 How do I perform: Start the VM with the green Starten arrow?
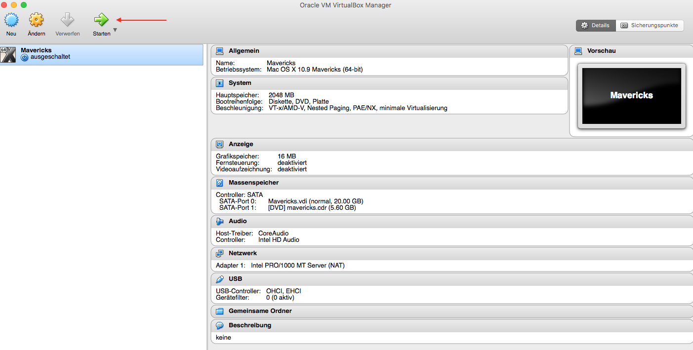coord(101,20)
